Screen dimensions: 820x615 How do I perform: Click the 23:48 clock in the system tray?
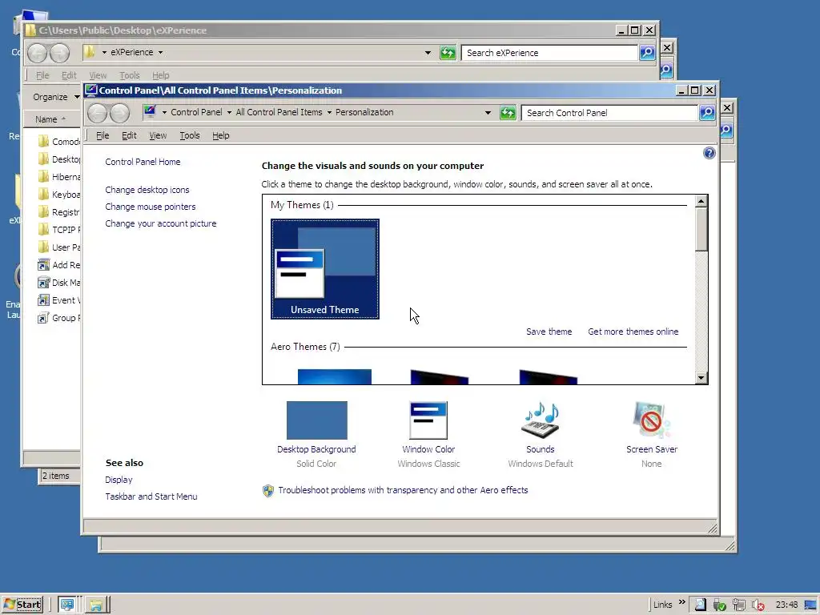[786, 605]
